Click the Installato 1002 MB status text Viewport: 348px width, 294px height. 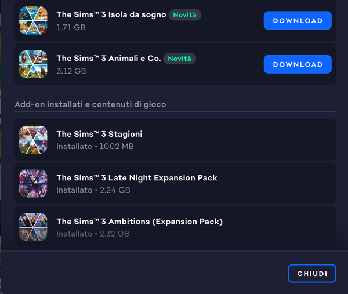click(x=95, y=146)
